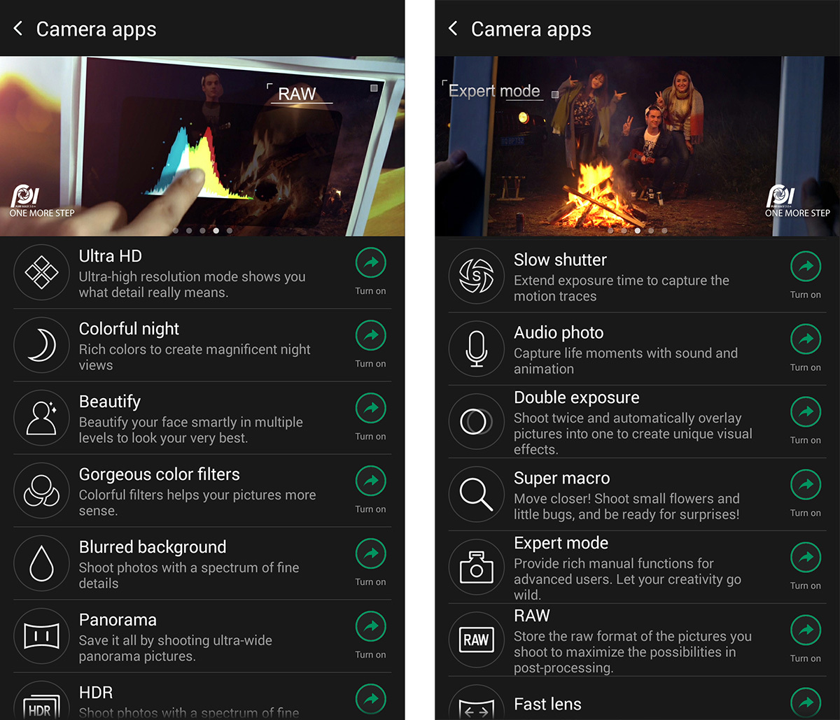The height and width of the screenshot is (720, 840).
Task: Select the "Slow shutter" title
Action: tap(560, 260)
